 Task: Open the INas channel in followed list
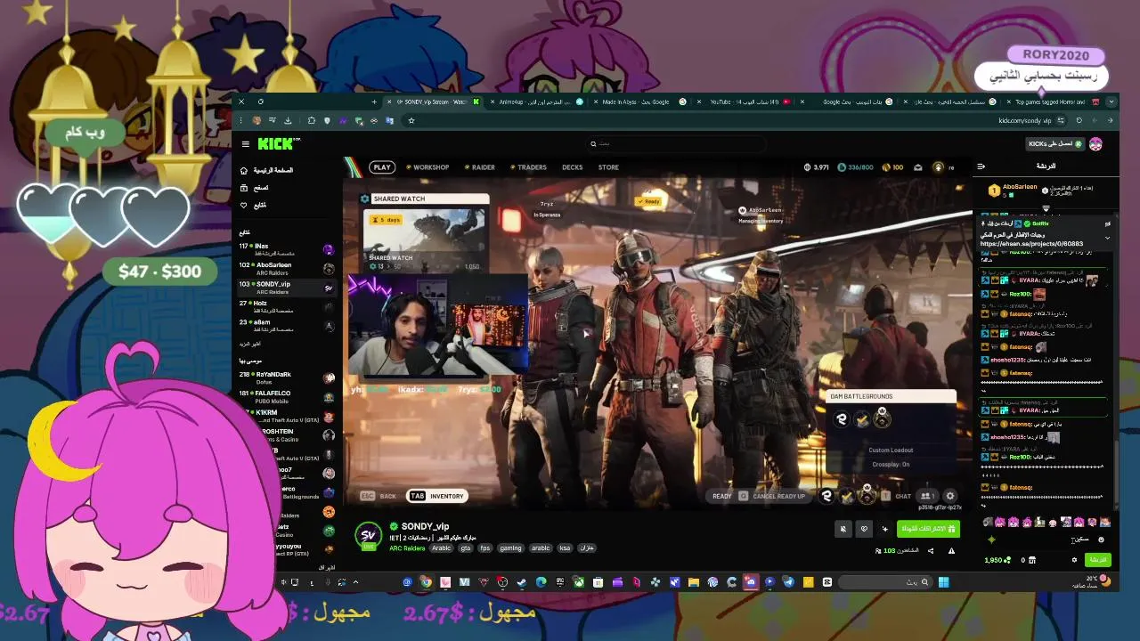pyautogui.click(x=286, y=249)
